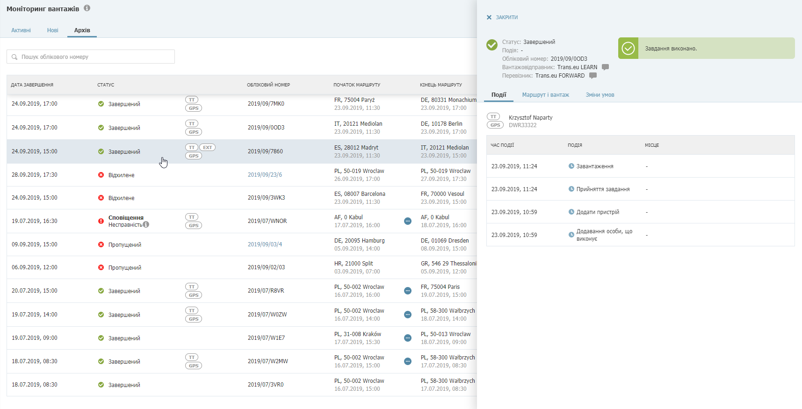The width and height of the screenshot is (802, 409).
Task: Sort by ДАТА ЗАВЕРШЕННЯ column header
Action: click(x=32, y=85)
